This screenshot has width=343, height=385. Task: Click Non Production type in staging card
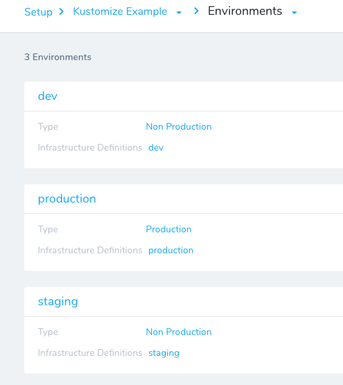[178, 332]
